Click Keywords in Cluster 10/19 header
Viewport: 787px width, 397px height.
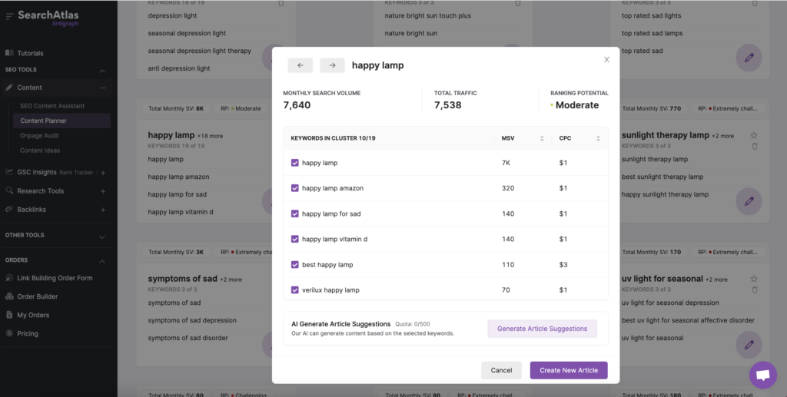point(334,138)
